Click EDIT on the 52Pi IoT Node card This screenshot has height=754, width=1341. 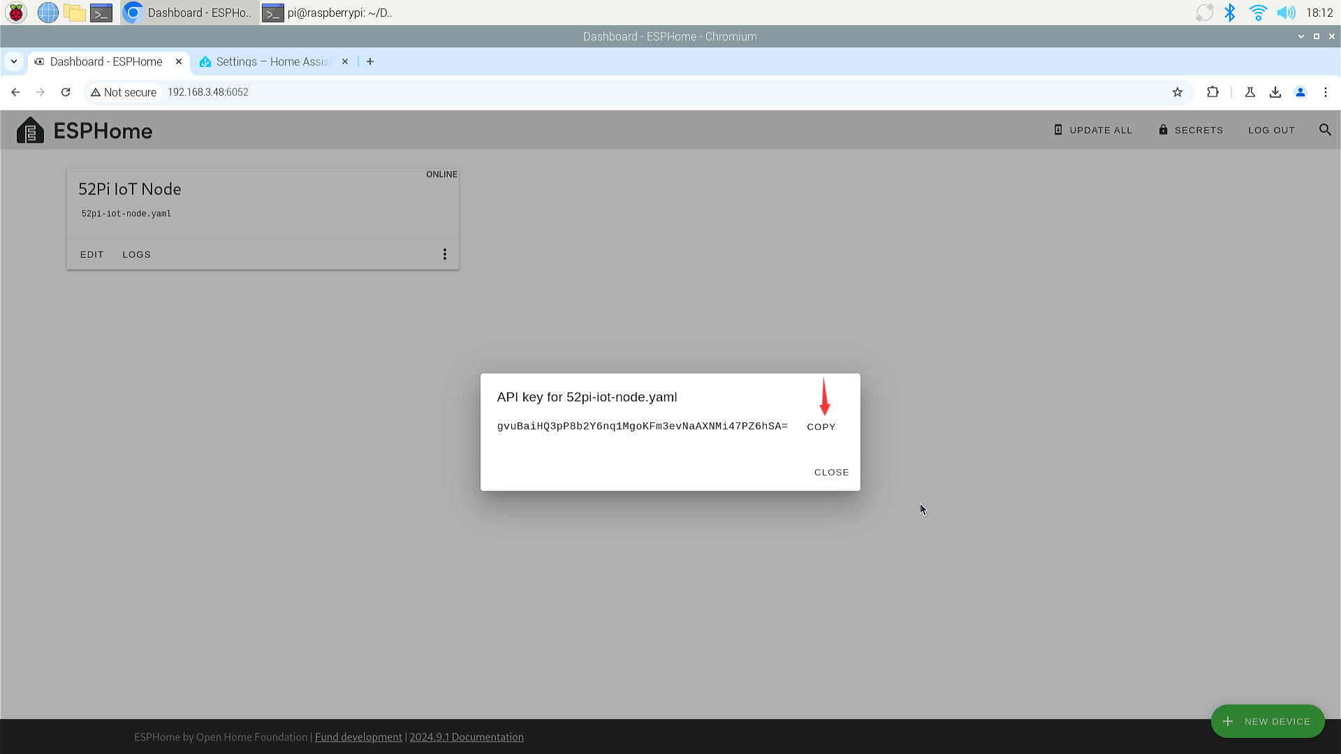91,255
